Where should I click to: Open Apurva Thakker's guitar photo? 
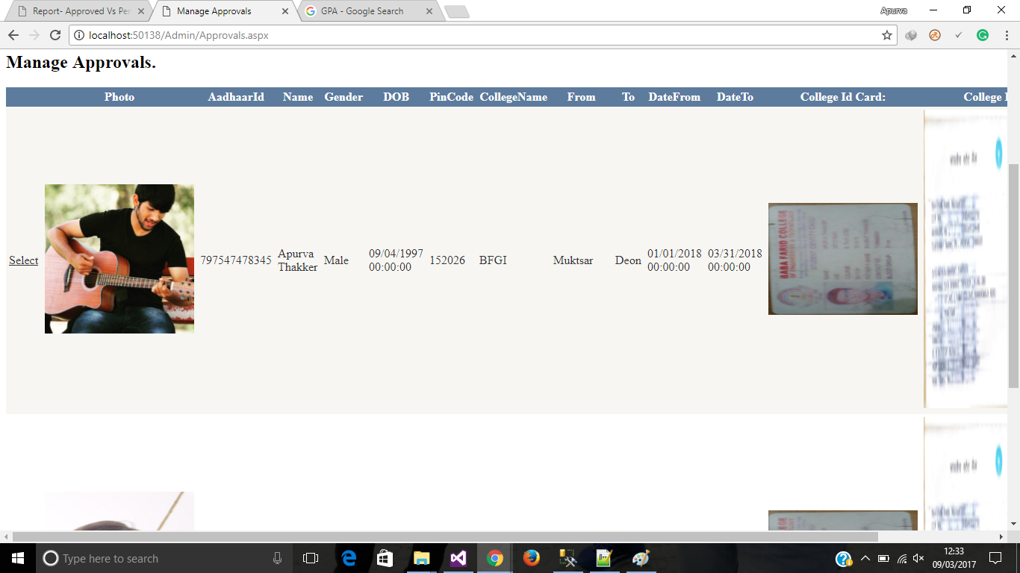click(119, 259)
